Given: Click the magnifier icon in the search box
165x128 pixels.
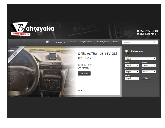Looking at the screenshot, I should pos(155,42).
